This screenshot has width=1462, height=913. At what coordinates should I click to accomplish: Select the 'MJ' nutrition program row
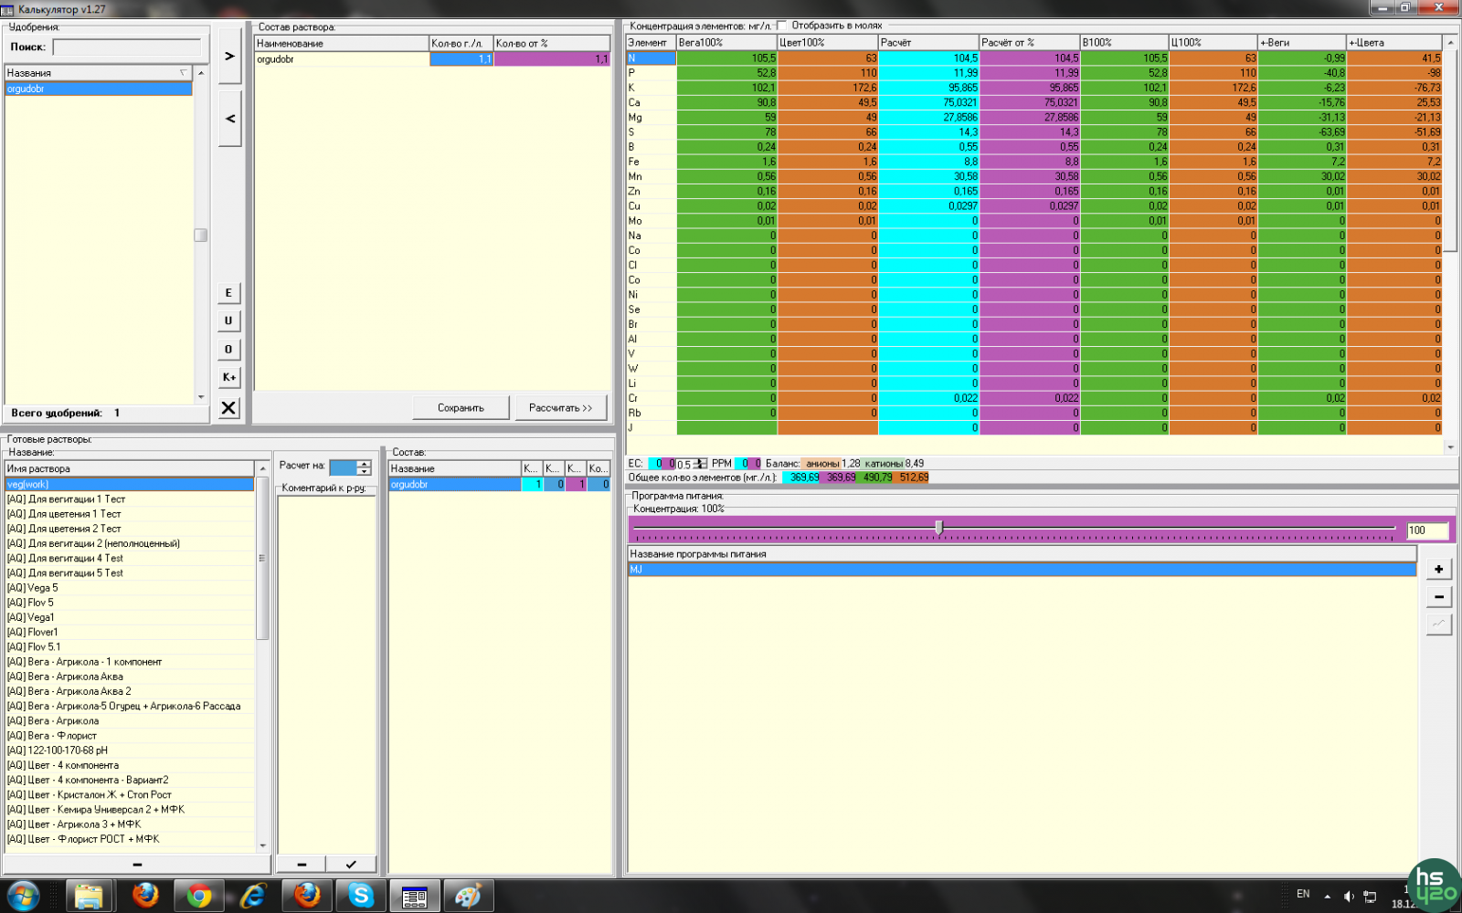pos(1021,570)
